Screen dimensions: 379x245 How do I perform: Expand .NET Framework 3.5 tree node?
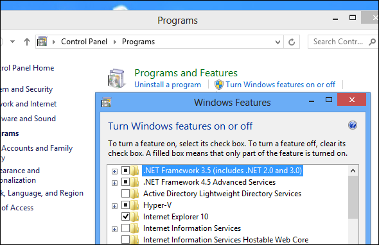[114, 171]
